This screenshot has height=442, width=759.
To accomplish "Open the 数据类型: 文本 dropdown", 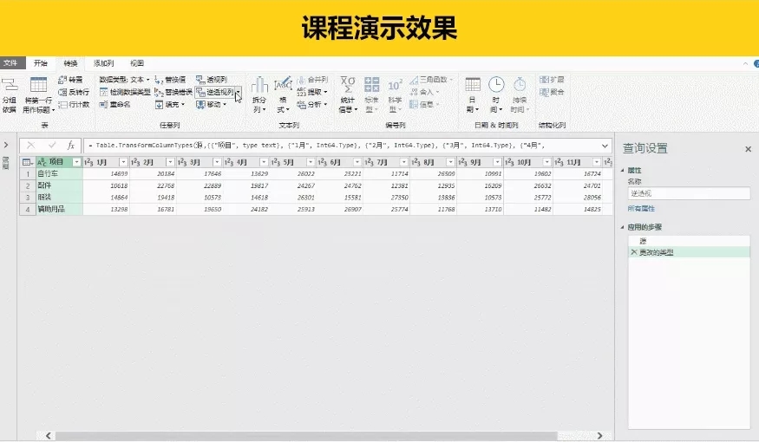I will pos(124,80).
